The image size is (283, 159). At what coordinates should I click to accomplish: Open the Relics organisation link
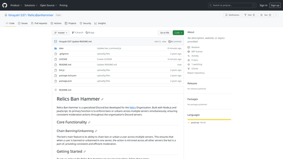tap(133, 107)
